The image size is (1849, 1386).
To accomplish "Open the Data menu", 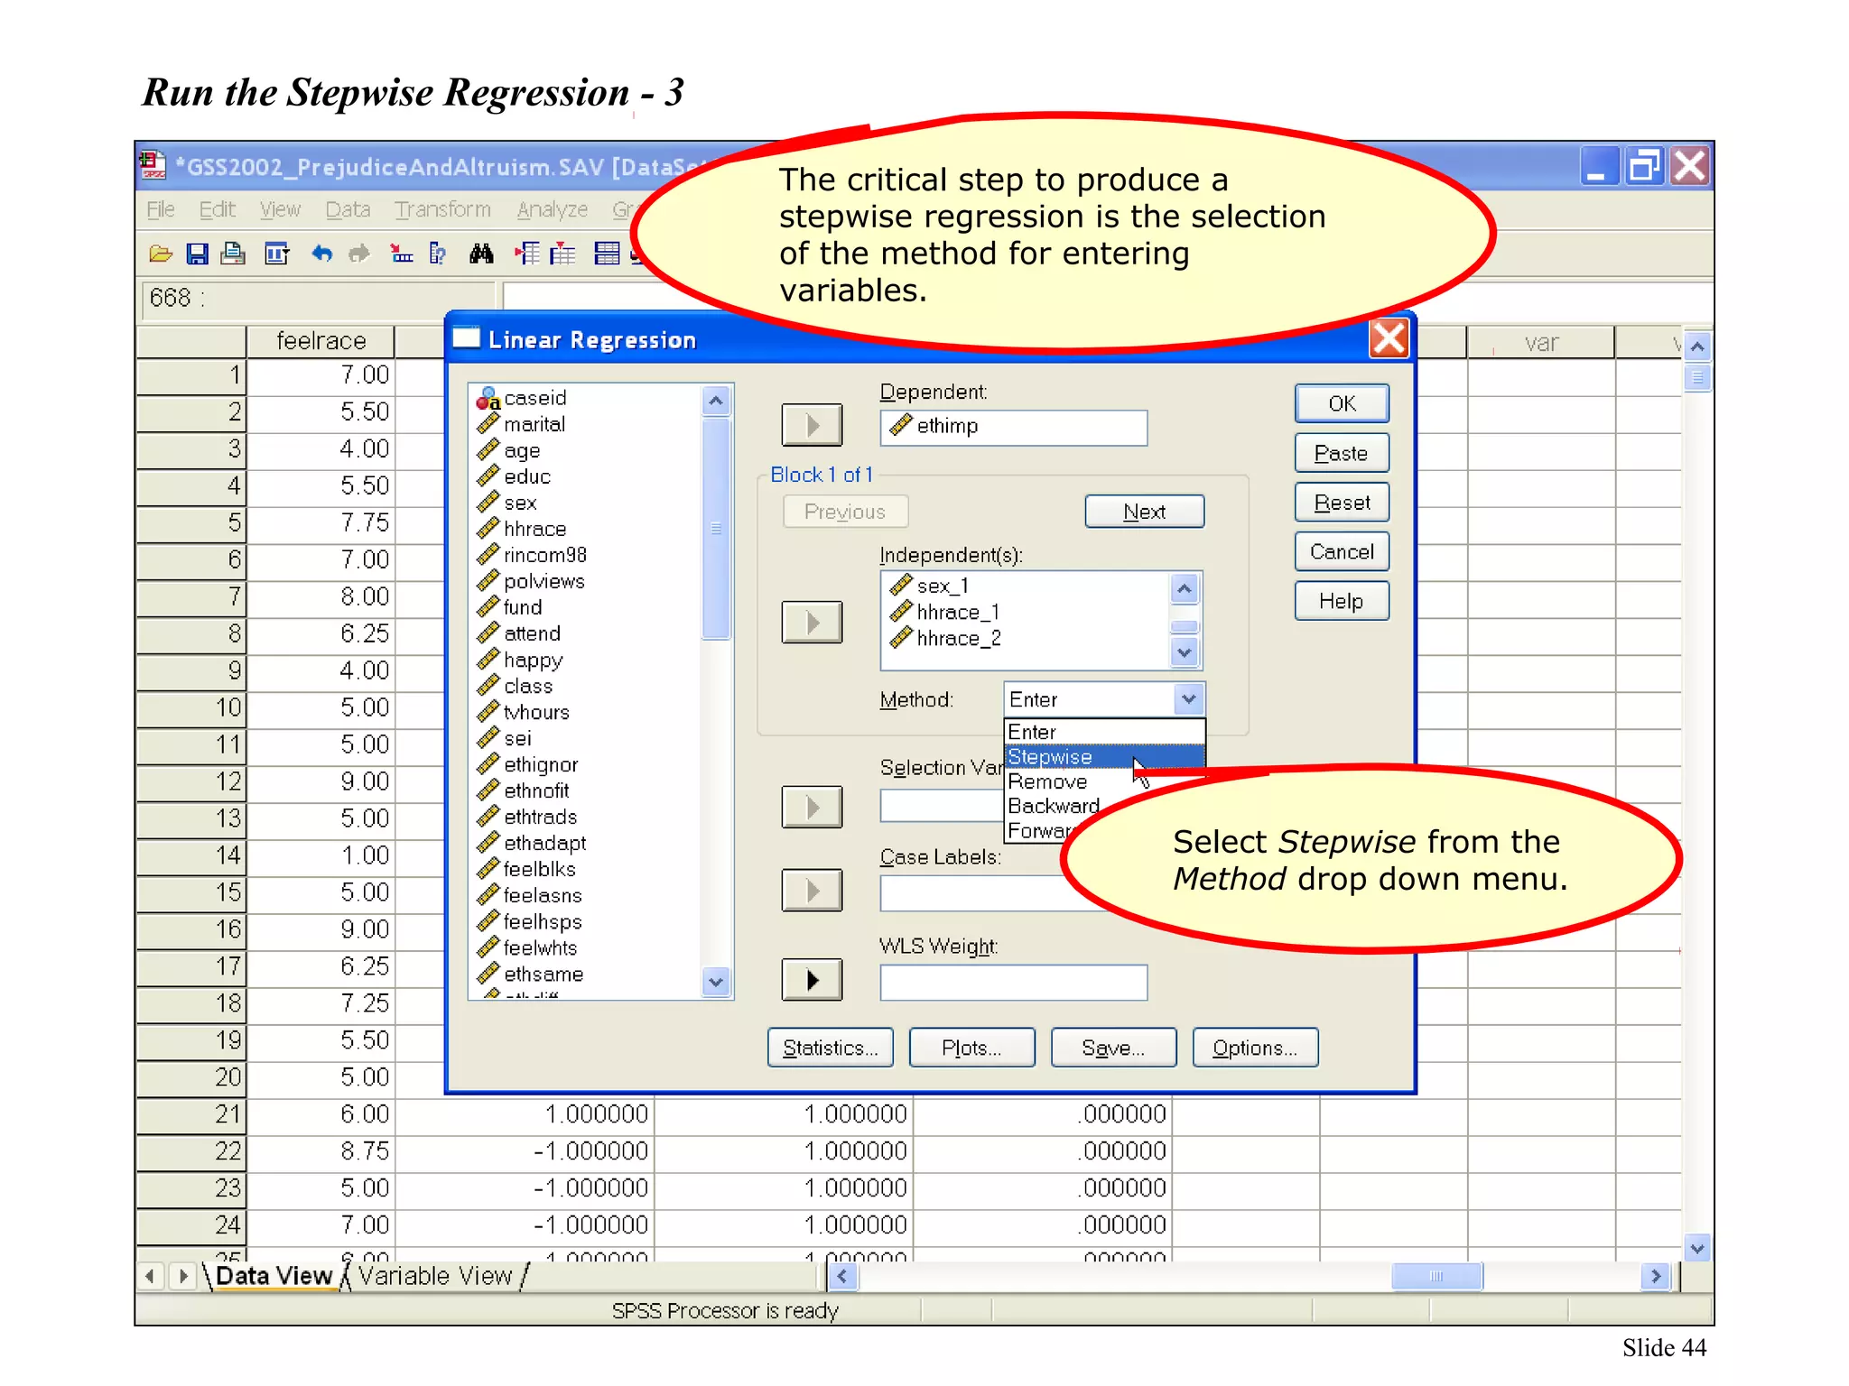I will [348, 209].
